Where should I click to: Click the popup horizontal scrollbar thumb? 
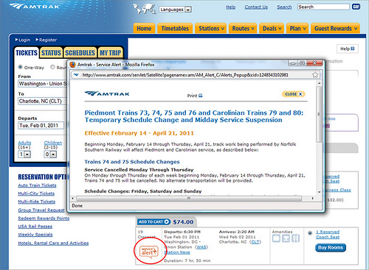point(189,198)
